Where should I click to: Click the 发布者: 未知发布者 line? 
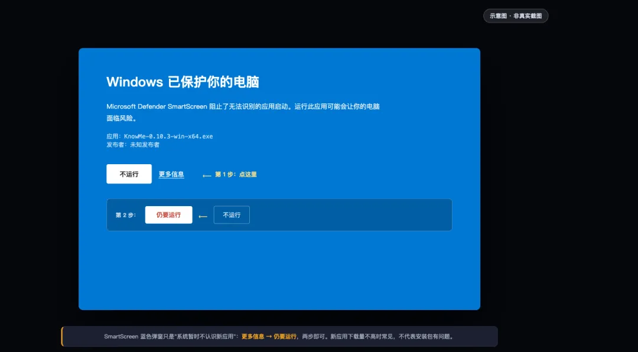[x=133, y=145]
